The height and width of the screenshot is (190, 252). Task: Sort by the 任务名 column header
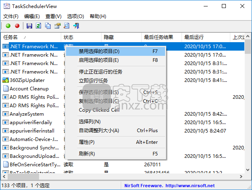coord(31,37)
